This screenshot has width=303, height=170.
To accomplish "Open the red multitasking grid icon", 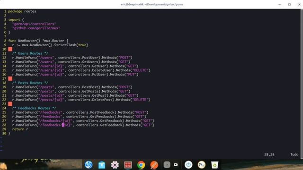I will pos(128,165).
